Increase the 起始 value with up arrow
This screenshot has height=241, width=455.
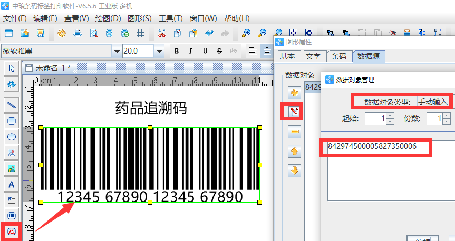click(x=390, y=116)
